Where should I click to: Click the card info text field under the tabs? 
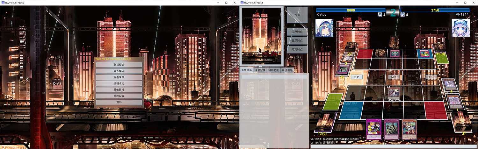274,77
